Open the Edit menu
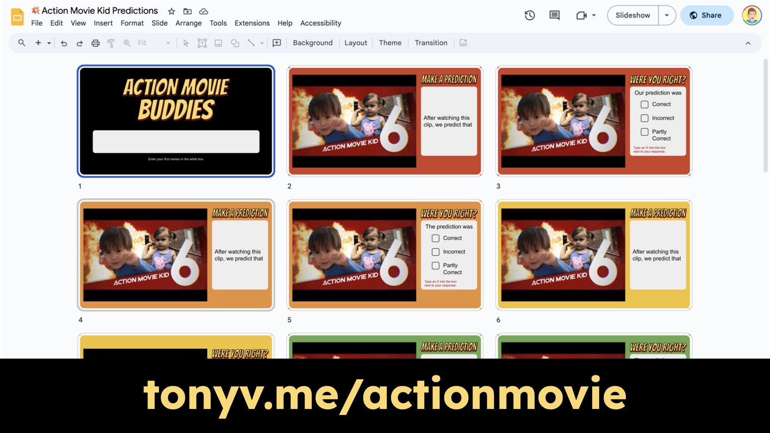Viewport: 770px width, 433px height. [x=57, y=23]
